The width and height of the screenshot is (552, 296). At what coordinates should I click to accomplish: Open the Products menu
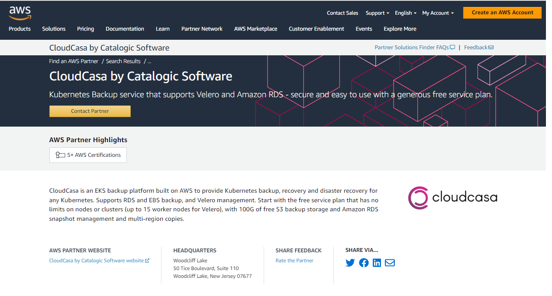[19, 29]
